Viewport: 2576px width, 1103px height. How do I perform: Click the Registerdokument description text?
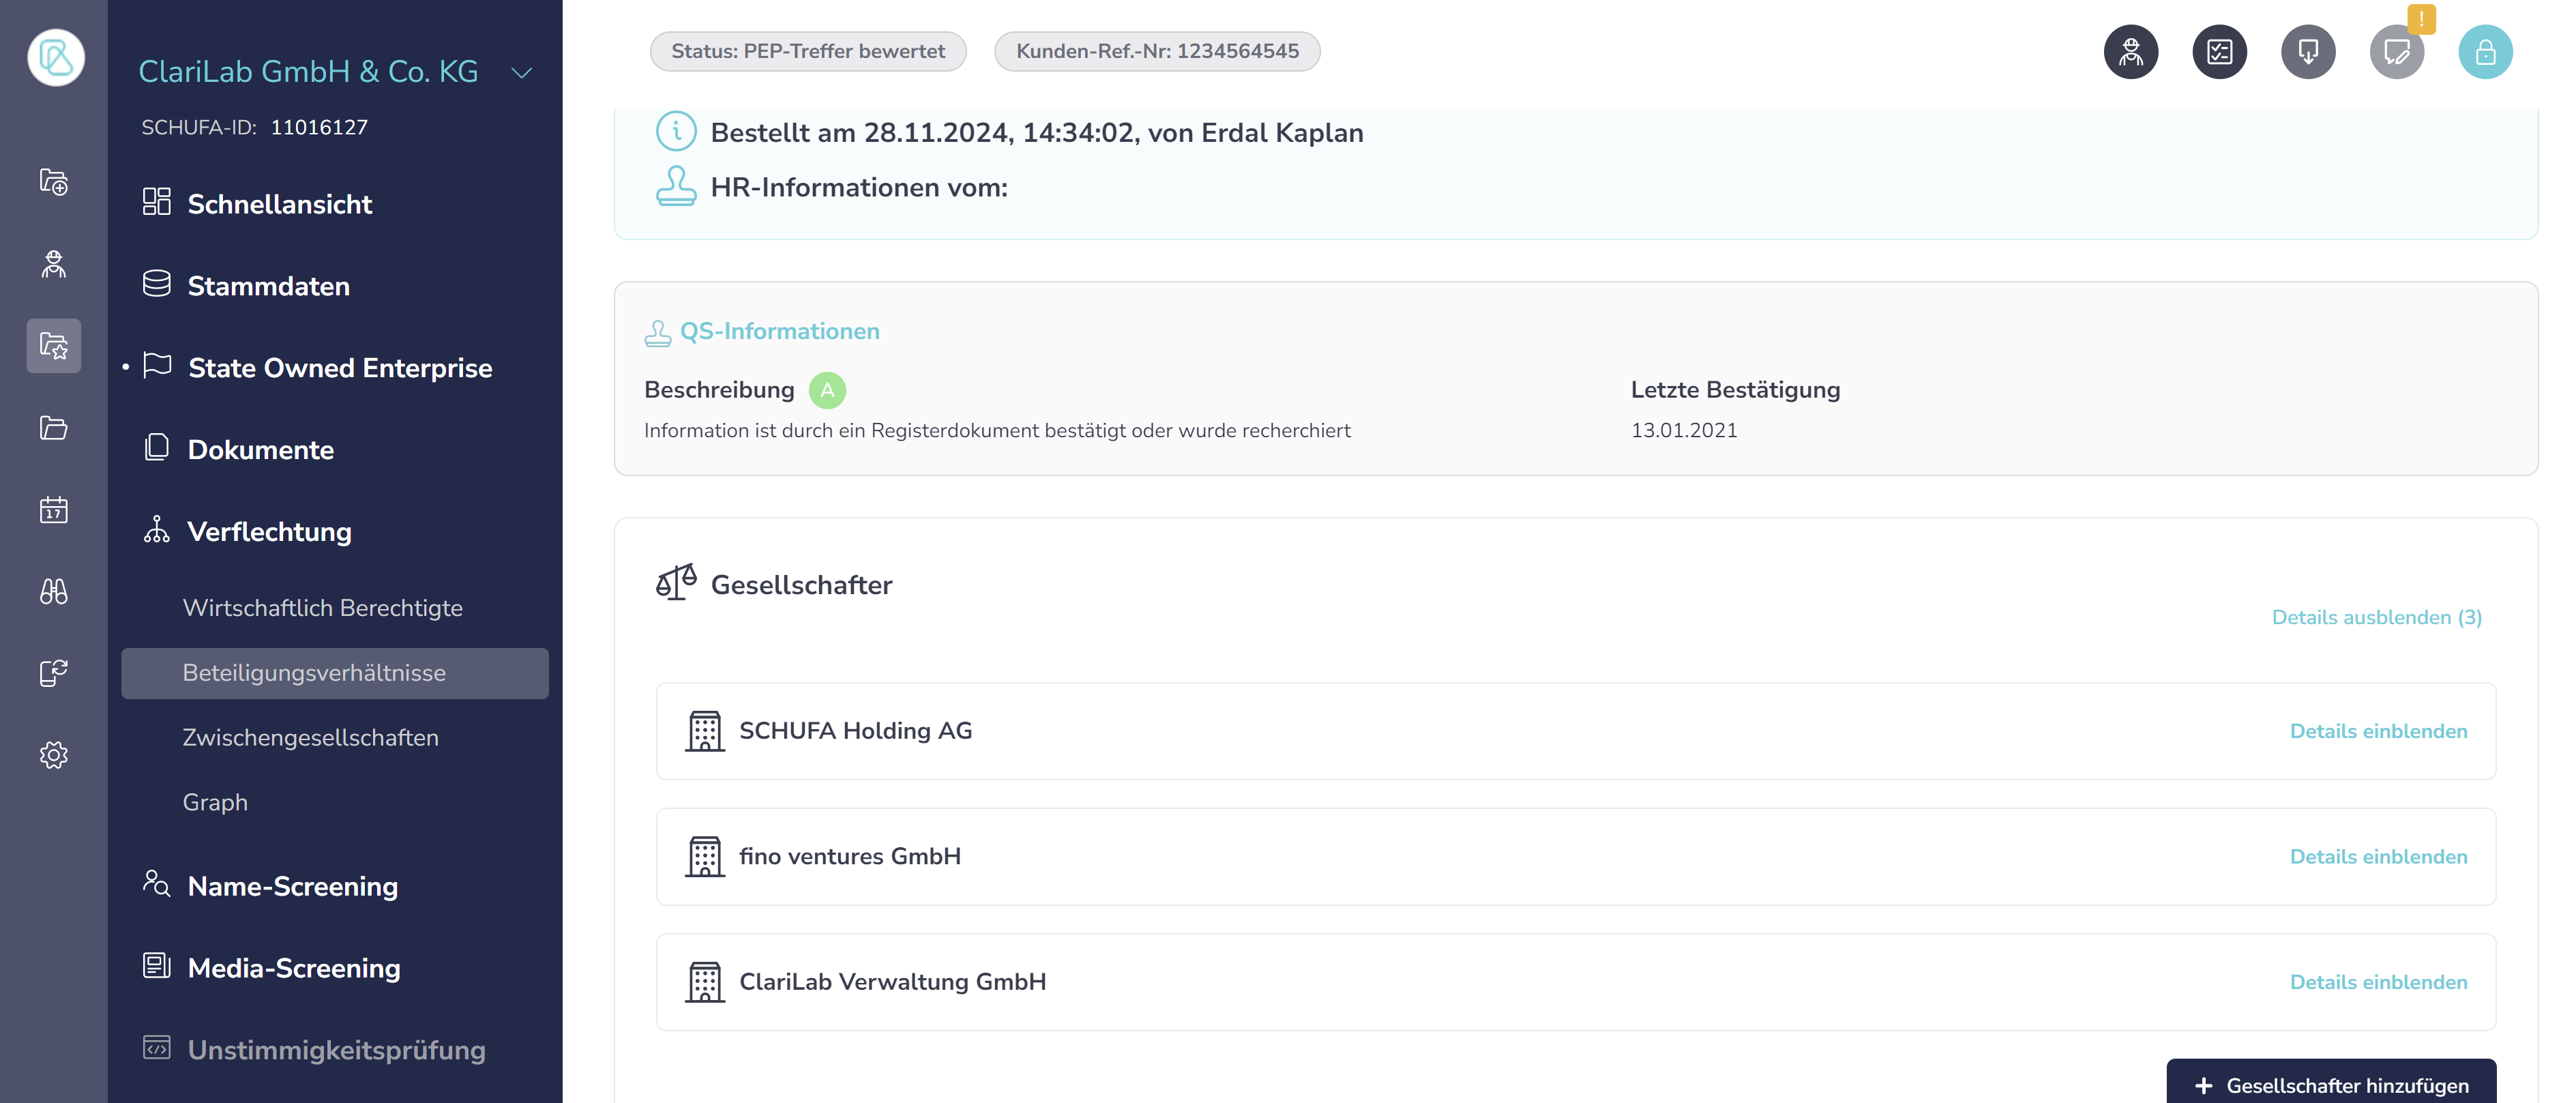997,431
